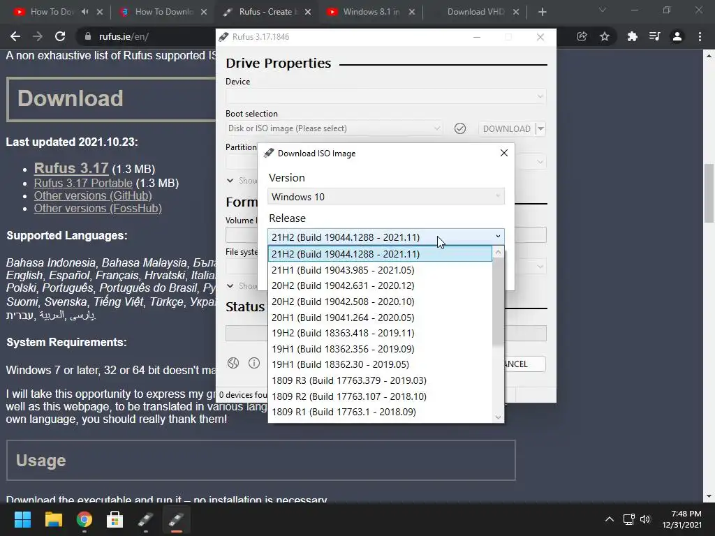Switch to Download VHD tab

[474, 12]
